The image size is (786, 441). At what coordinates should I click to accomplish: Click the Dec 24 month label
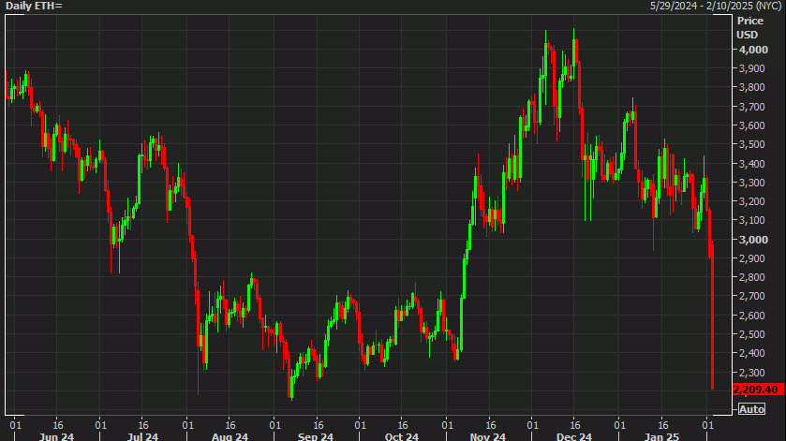coord(573,435)
